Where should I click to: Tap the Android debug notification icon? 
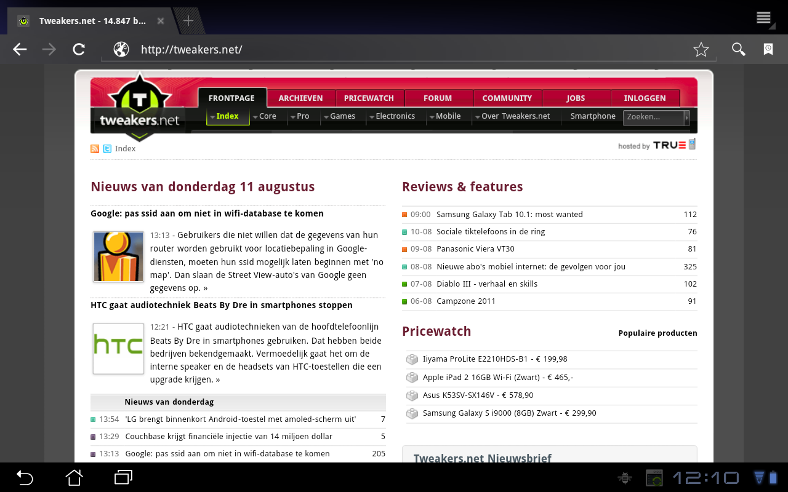pyautogui.click(x=625, y=478)
